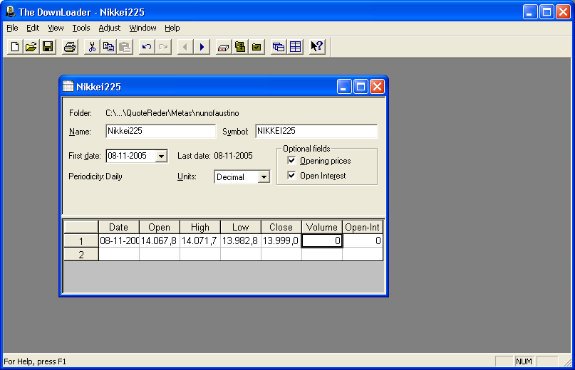Viewport: 575px width, 370px height.
Task: Save with the floppy disk icon
Action: 48,47
